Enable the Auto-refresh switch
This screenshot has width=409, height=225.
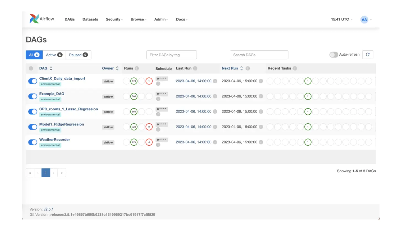[x=334, y=55]
